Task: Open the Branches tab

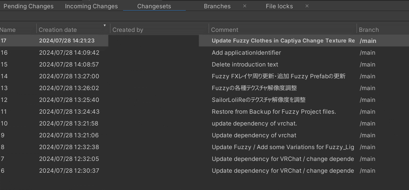Action: 217,6
